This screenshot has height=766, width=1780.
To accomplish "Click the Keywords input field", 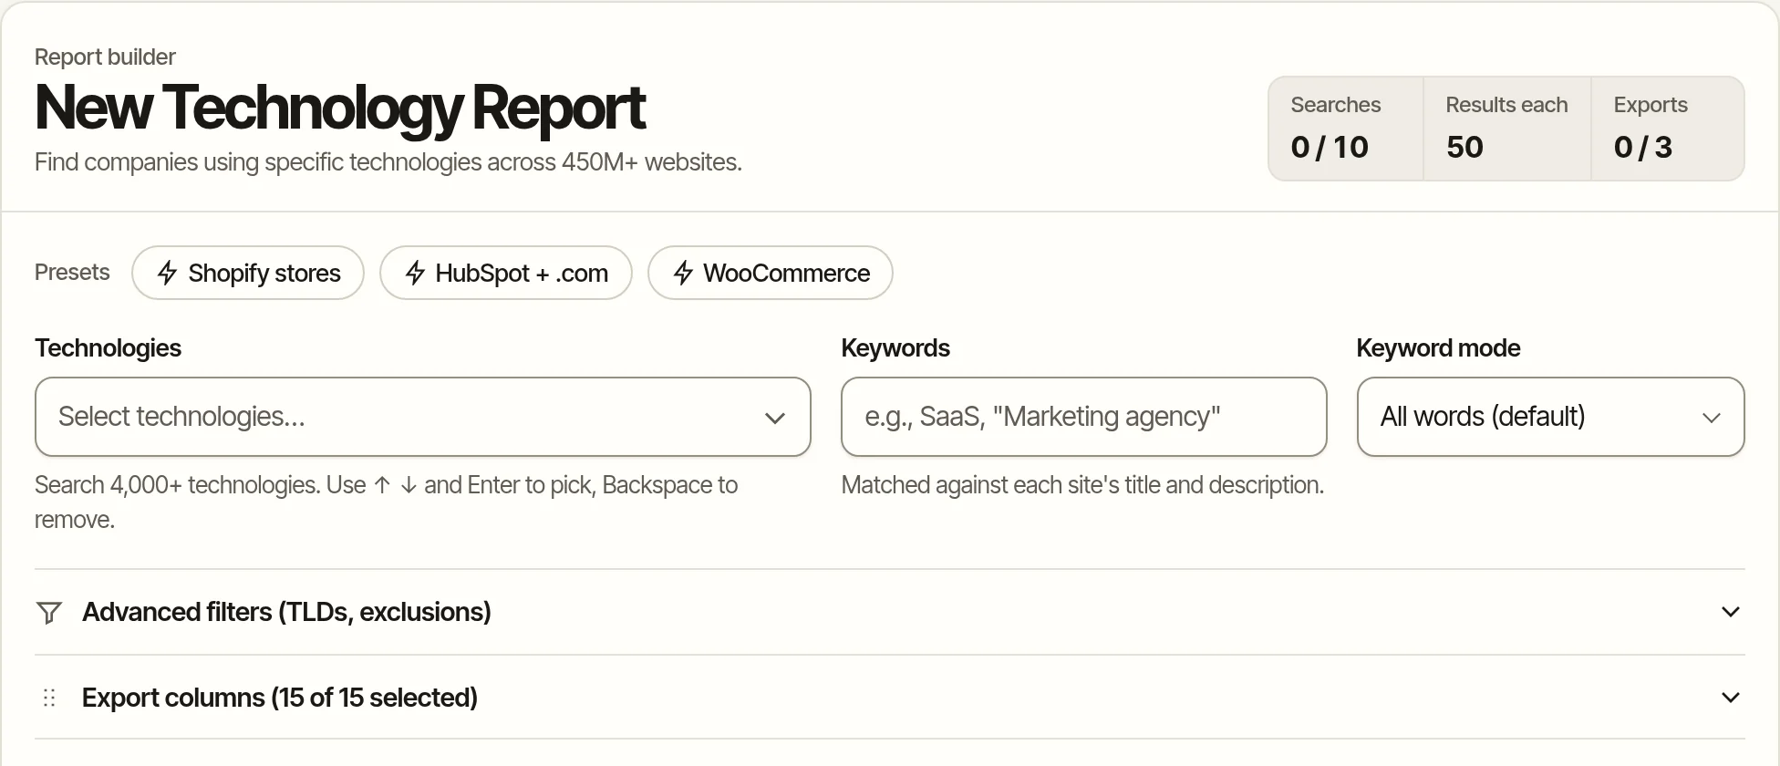I will [x=1084, y=417].
